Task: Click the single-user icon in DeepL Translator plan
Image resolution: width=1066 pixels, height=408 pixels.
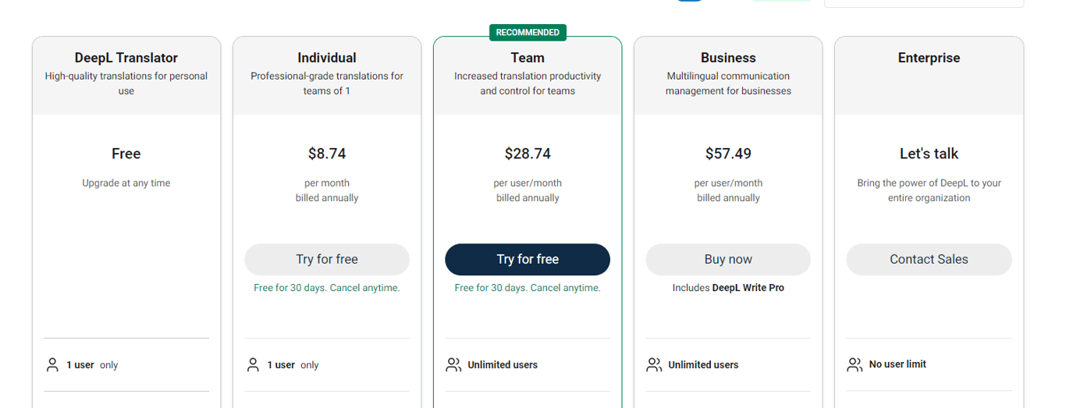Action: 52,364
